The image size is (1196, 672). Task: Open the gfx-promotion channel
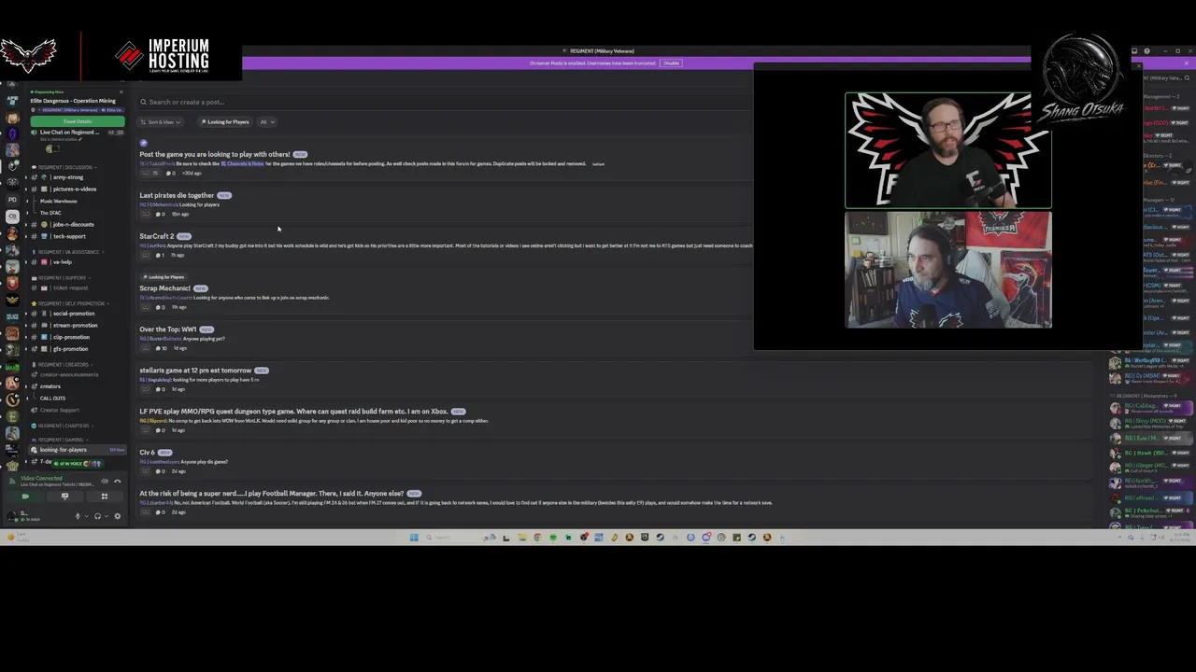pyautogui.click(x=70, y=349)
